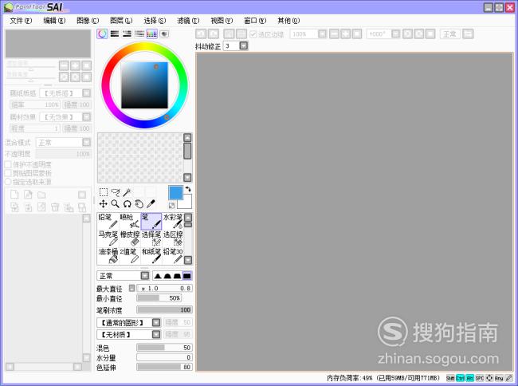The height and width of the screenshot is (386, 518).
Task: Open the brush blending mode 正常 dropdown
Action: [x=145, y=276]
